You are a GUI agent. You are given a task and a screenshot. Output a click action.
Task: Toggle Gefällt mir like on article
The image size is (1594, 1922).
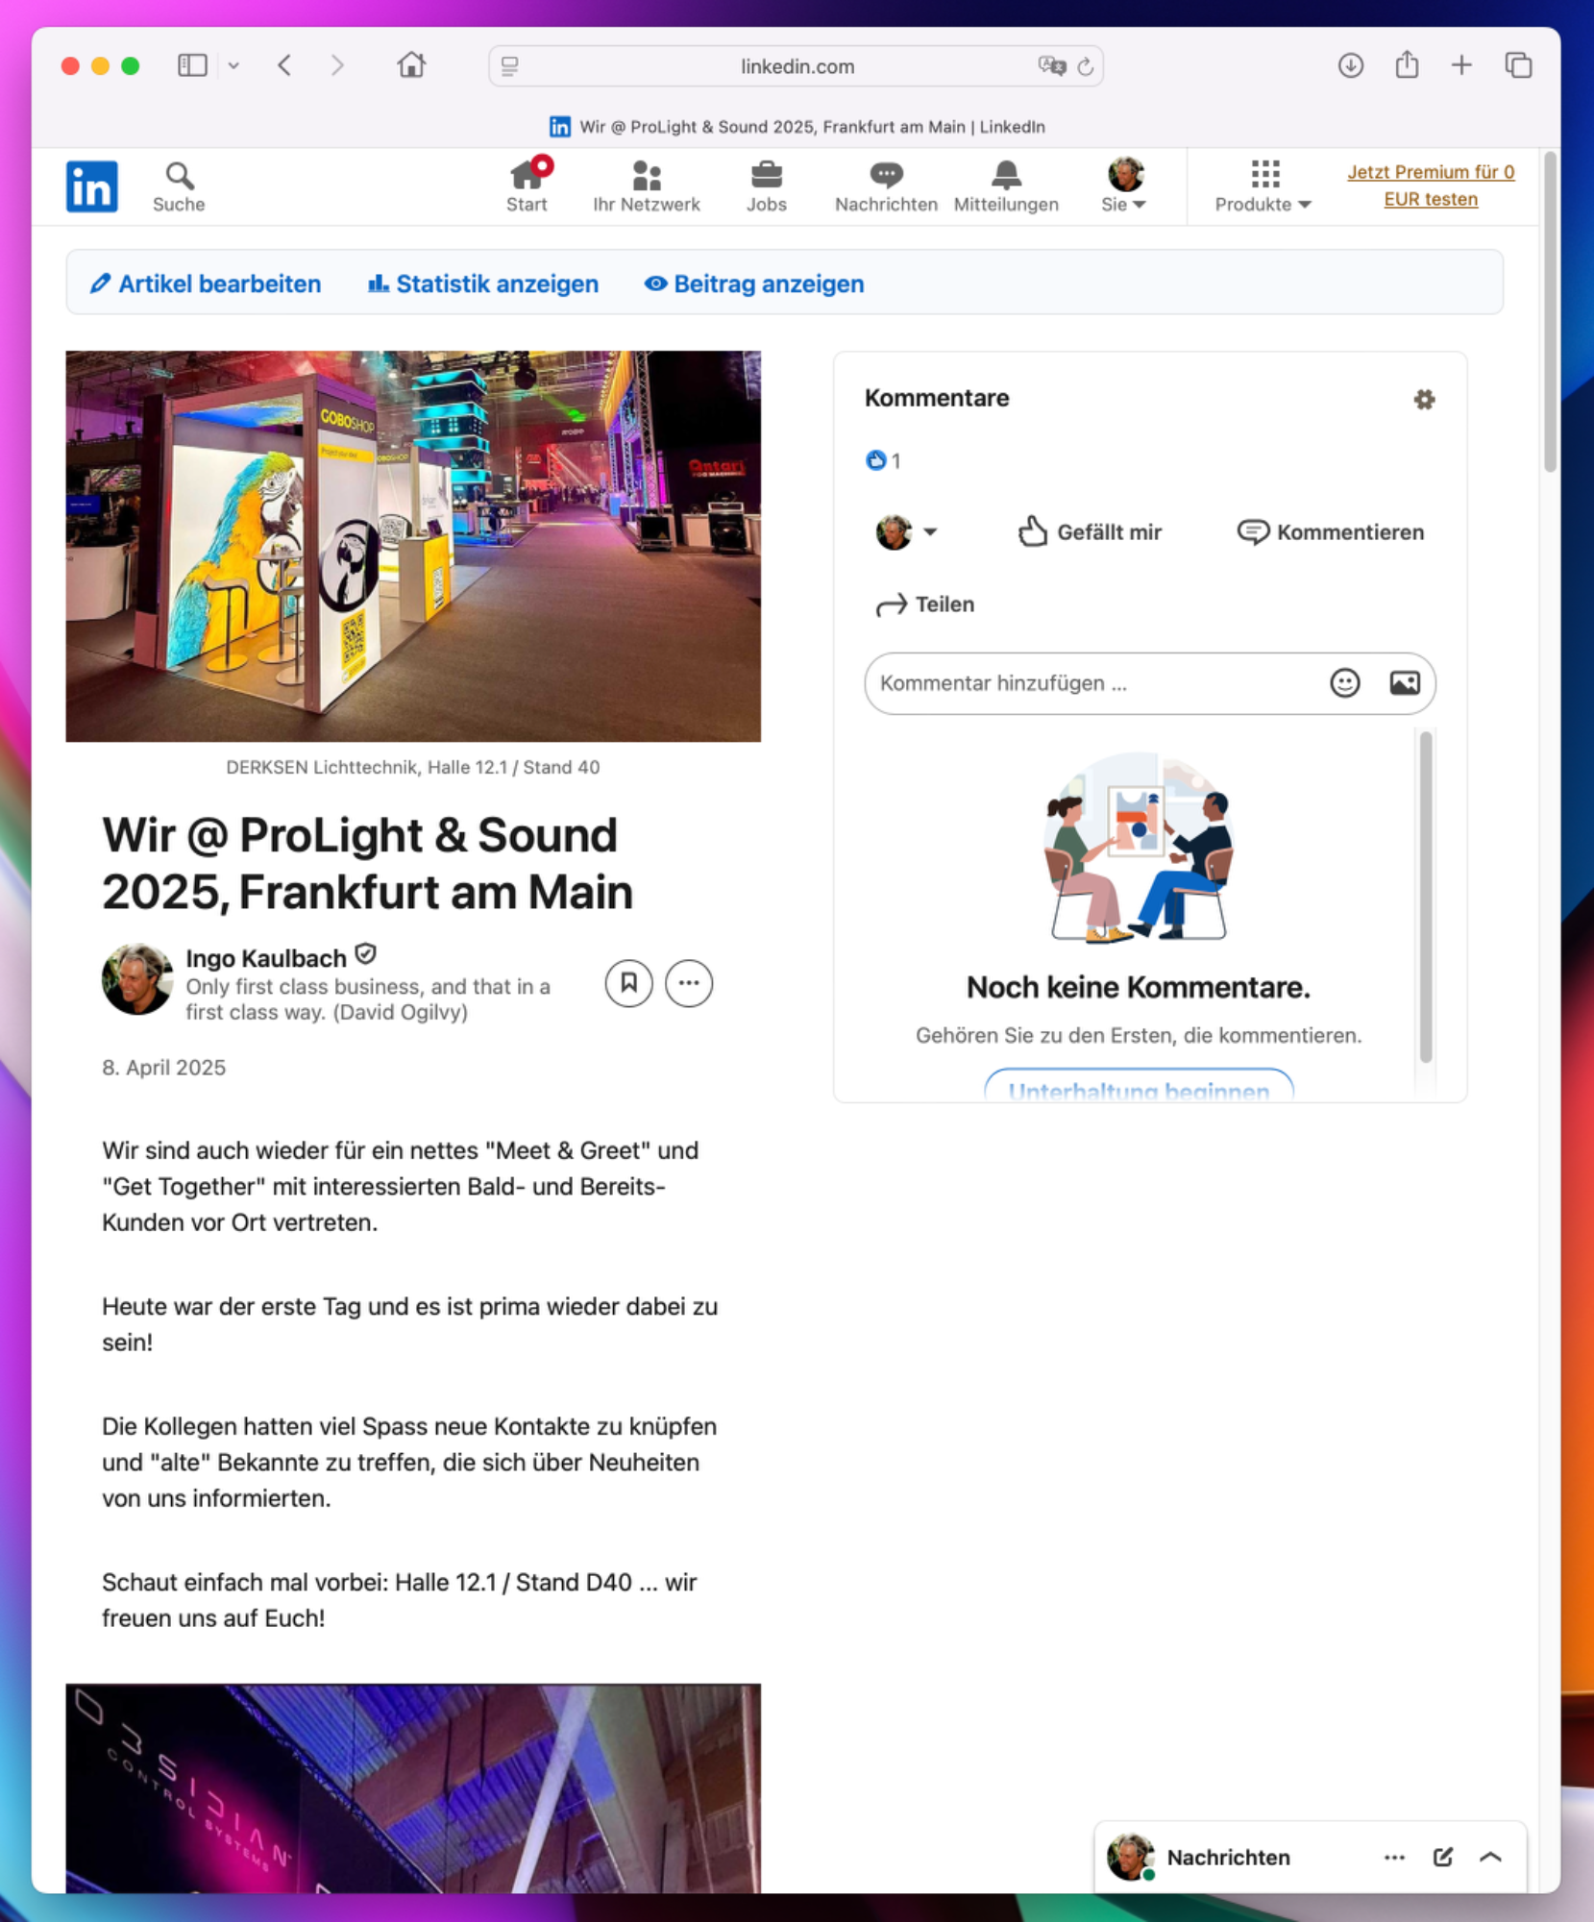(x=1090, y=532)
